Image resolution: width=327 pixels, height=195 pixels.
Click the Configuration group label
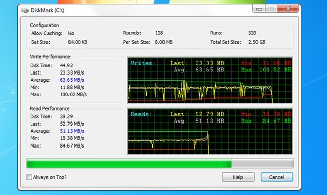44,25
